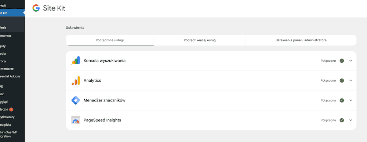Expand the Konsola wyszukiwania settings chevron
367x142 pixels.
point(350,61)
